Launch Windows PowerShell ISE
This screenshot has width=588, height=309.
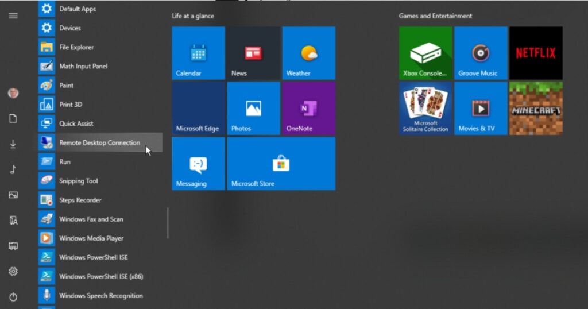(x=100, y=257)
